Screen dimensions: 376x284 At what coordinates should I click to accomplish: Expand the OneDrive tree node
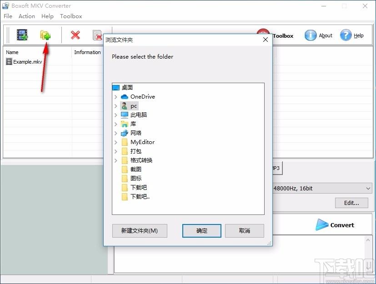[116, 97]
